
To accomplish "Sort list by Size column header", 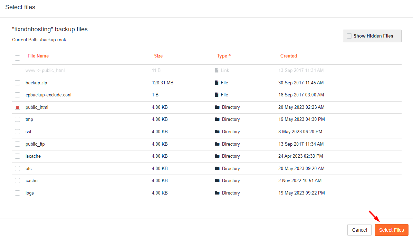I will coord(158,56).
